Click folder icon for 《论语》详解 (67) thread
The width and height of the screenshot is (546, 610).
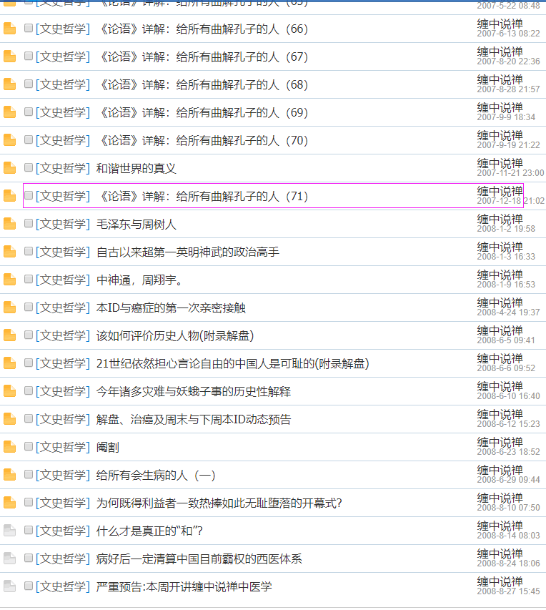[x=10, y=56]
